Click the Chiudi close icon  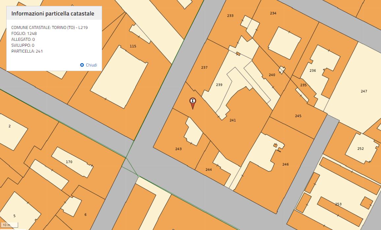82,65
